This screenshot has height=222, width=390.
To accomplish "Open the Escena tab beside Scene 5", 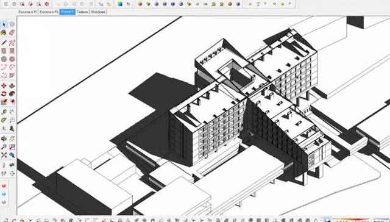I will (x=49, y=12).
